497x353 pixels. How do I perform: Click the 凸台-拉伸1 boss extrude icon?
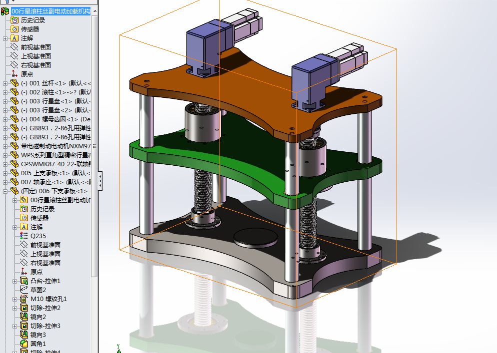tap(24, 281)
